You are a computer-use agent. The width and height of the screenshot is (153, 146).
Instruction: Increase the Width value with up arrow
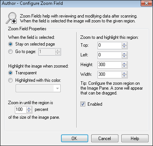(x=124, y=73)
